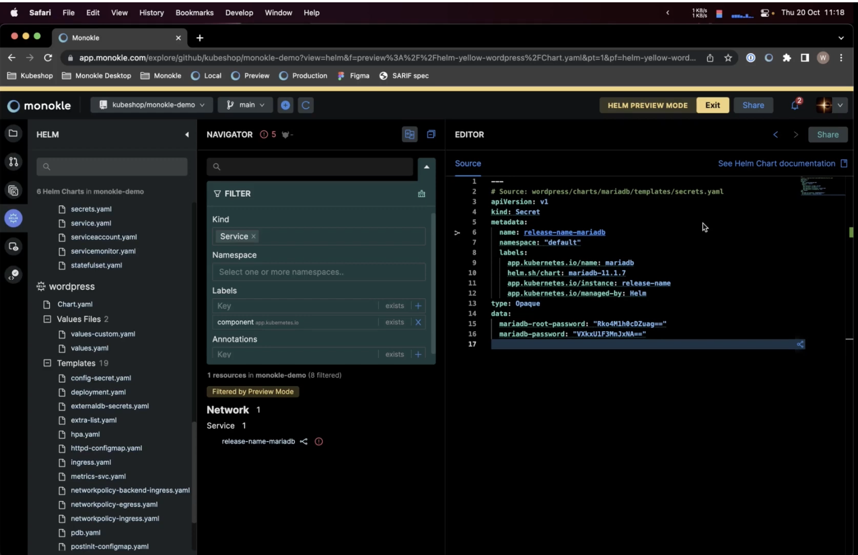This screenshot has width=858, height=555.
Task: Open the notifications bell
Action: (796, 105)
